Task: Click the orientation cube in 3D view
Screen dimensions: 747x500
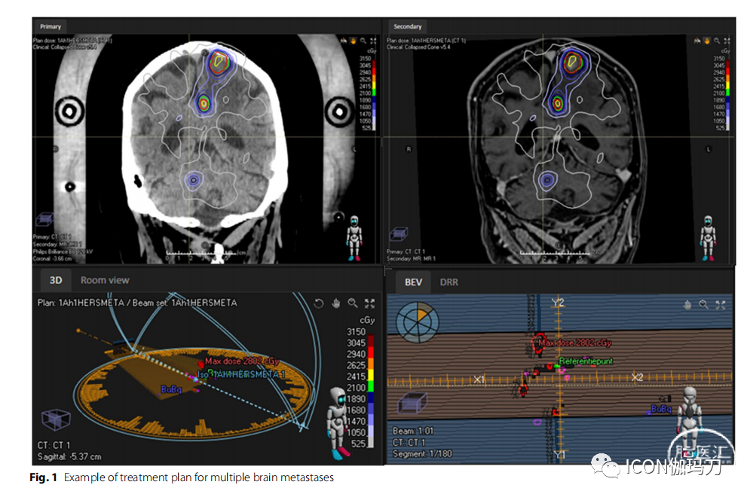Action: point(56,419)
